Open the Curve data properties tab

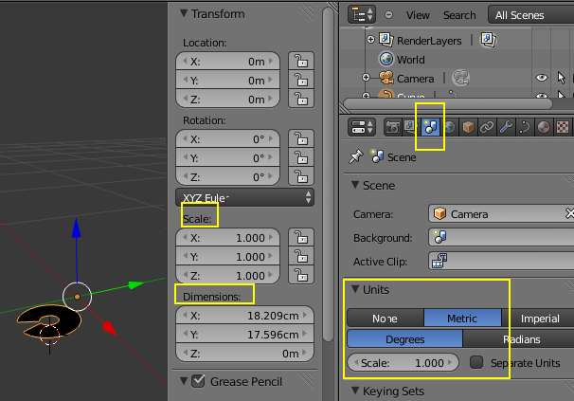coord(525,127)
